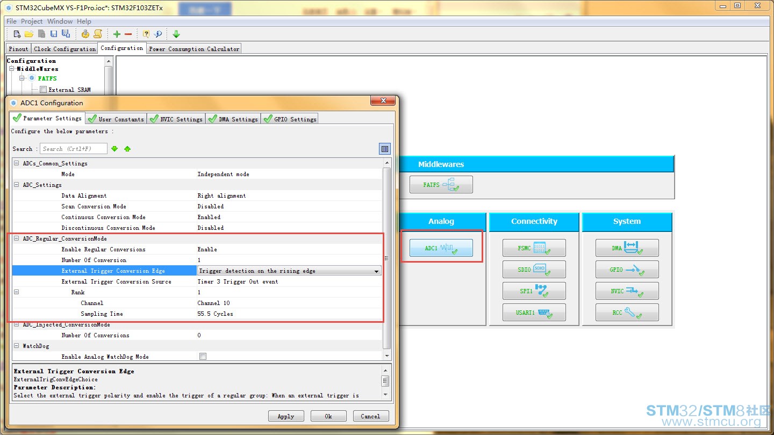Click the New Project toolbar icon
774x435 pixels.
click(x=17, y=34)
